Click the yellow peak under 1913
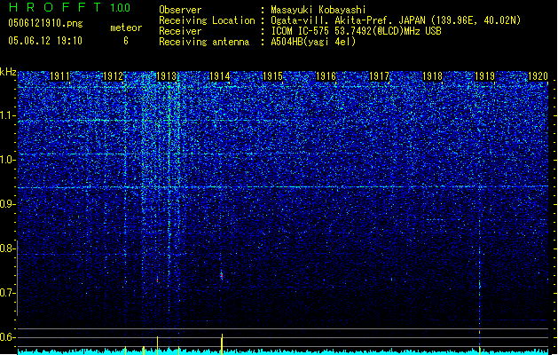Viewport: 558px width, 355px height. coord(157,345)
